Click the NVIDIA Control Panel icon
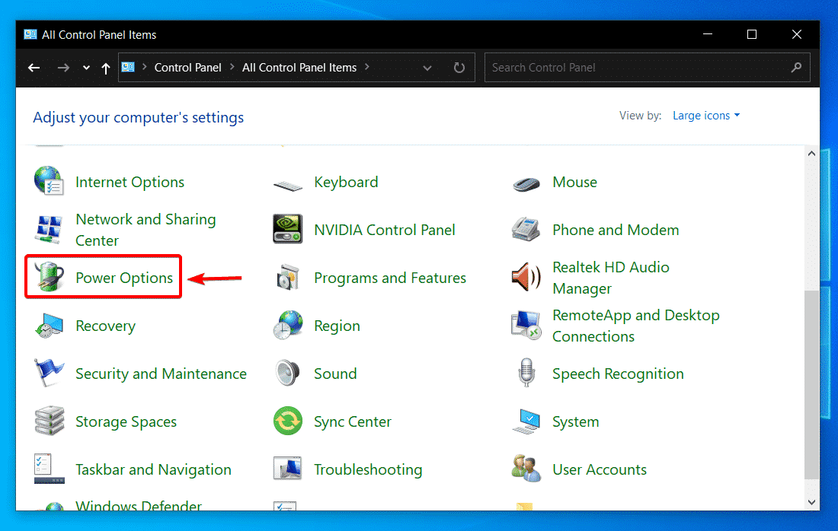 (287, 230)
